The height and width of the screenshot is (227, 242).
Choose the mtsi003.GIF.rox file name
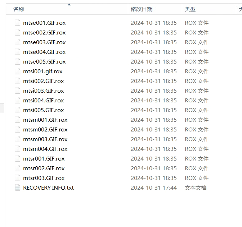pyautogui.click(x=43, y=91)
